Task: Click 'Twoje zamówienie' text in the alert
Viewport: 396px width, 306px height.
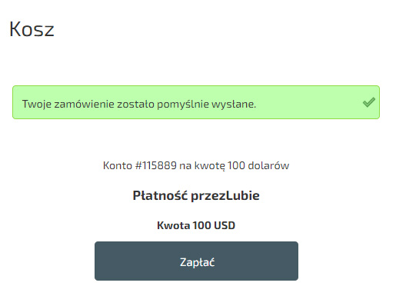Action: click(68, 104)
